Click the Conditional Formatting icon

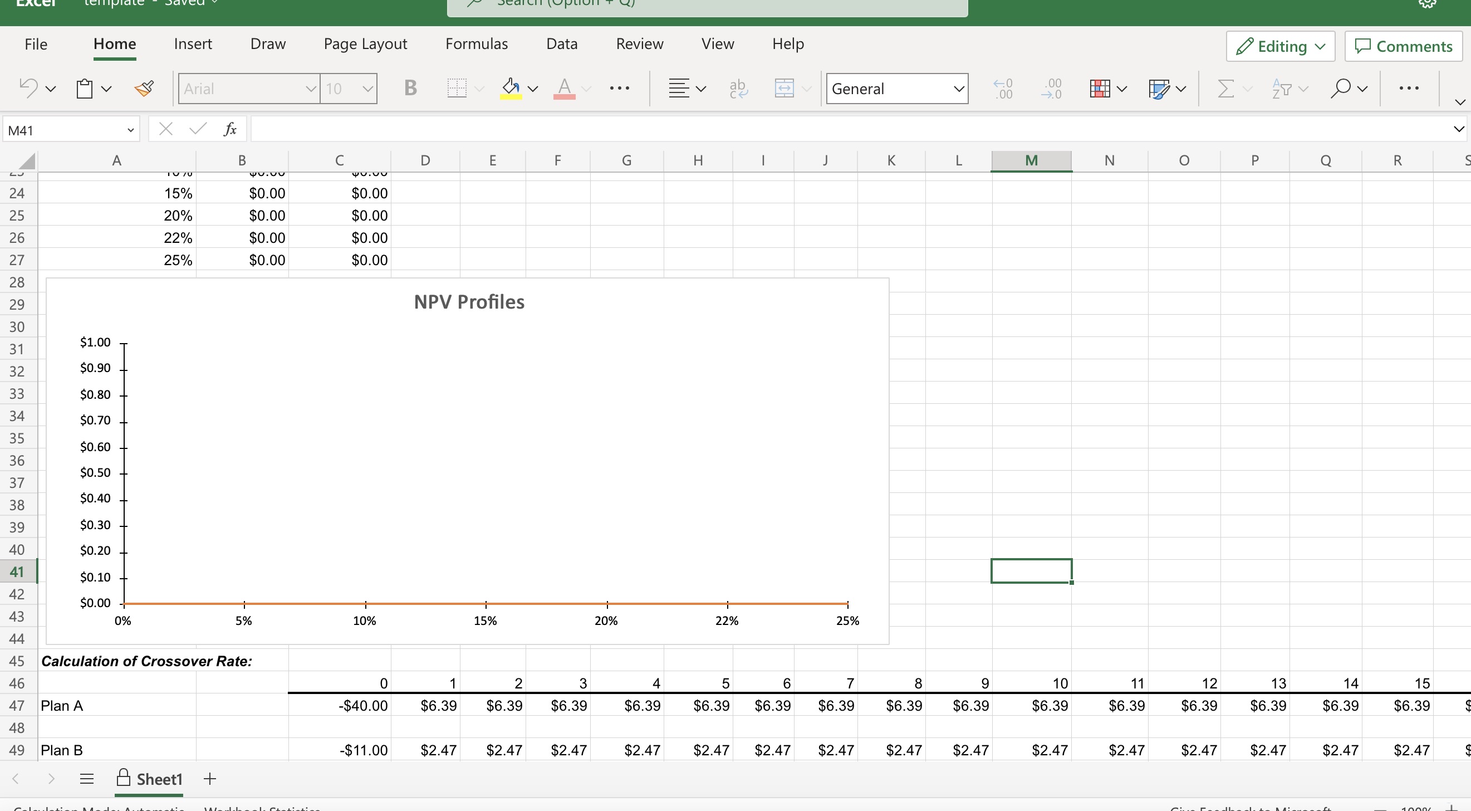click(1100, 89)
